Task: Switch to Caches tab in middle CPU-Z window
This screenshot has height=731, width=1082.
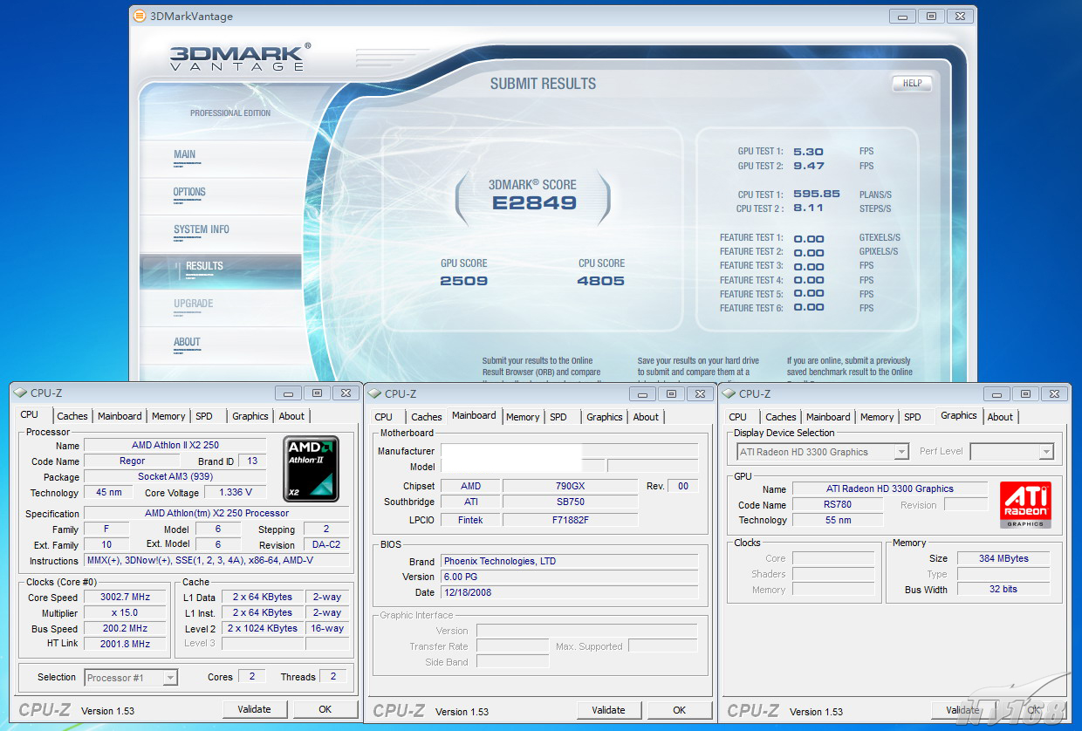Action: click(x=427, y=417)
